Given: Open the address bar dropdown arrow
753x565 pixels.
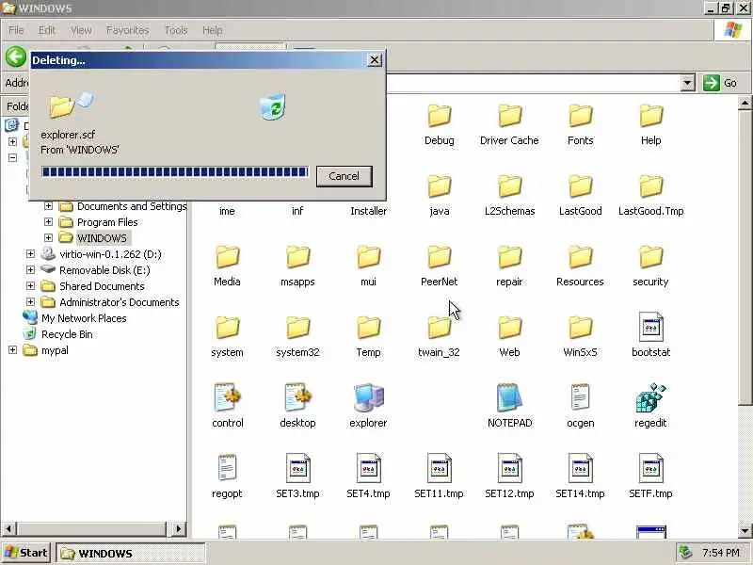Looking at the screenshot, I should pos(688,83).
